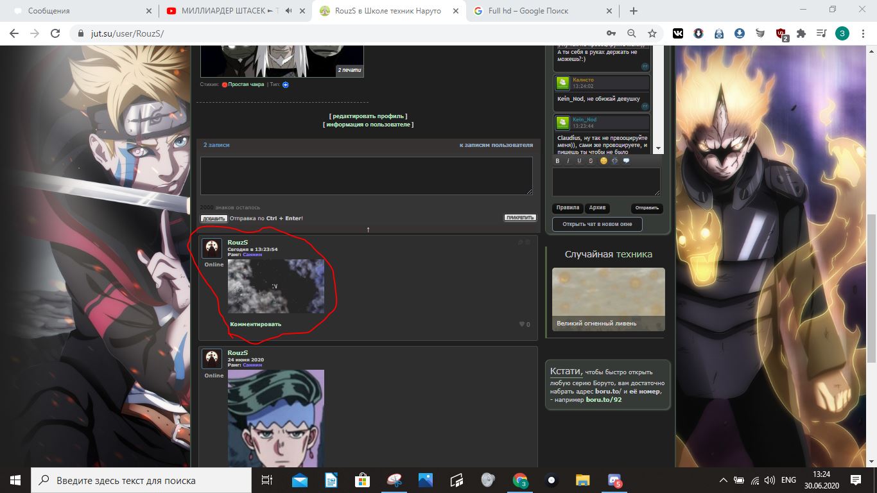Click Открыть чат в новом окне
This screenshot has width=877, height=493.
[x=597, y=224]
